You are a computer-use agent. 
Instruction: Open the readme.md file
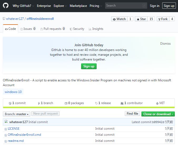point(16,141)
